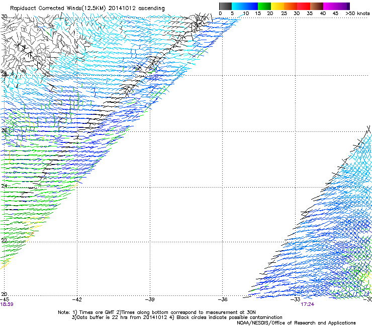Click the date text '20141012 ascending'
Image resolution: width=372 pixels, height=326 pixels.
coord(136,9)
